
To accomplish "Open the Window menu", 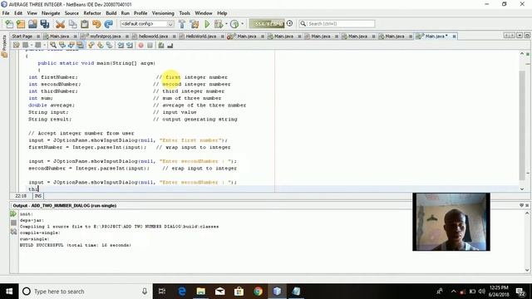I will (203, 13).
